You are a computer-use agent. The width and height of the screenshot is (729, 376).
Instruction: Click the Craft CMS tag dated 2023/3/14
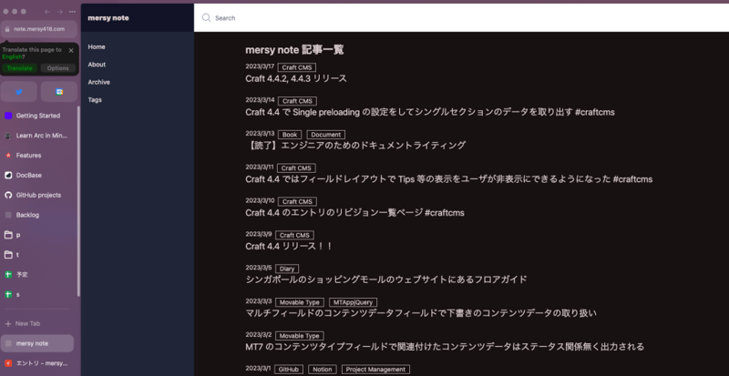click(298, 101)
